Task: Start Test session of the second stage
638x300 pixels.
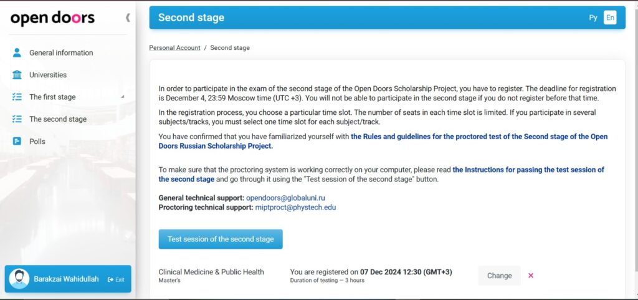Action: pos(221,240)
